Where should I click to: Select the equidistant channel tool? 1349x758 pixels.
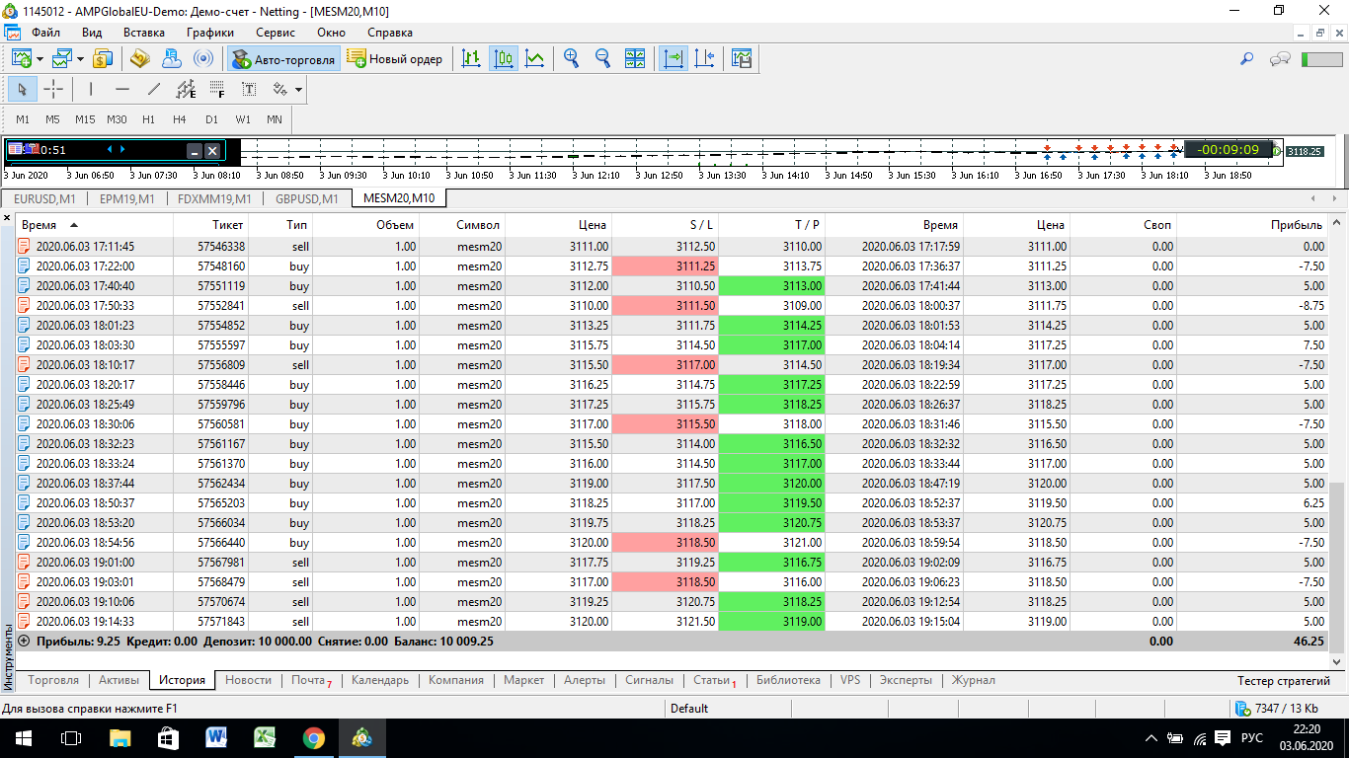[x=186, y=90]
